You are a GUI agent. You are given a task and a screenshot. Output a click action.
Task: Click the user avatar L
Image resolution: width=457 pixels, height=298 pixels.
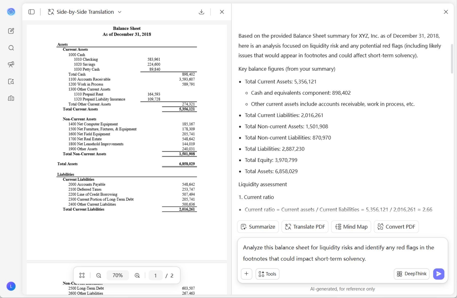point(11,286)
